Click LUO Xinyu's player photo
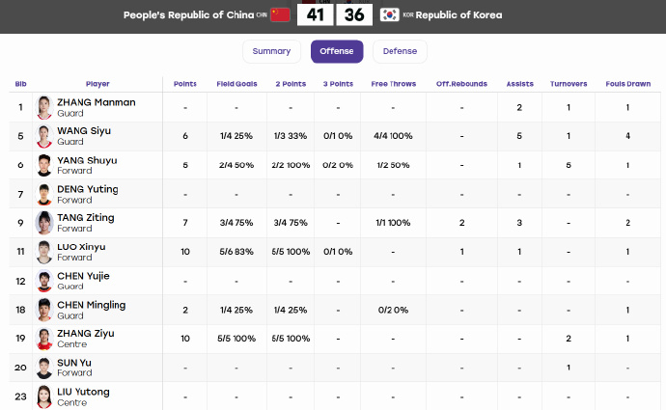The height and width of the screenshot is (410, 666). [44, 252]
